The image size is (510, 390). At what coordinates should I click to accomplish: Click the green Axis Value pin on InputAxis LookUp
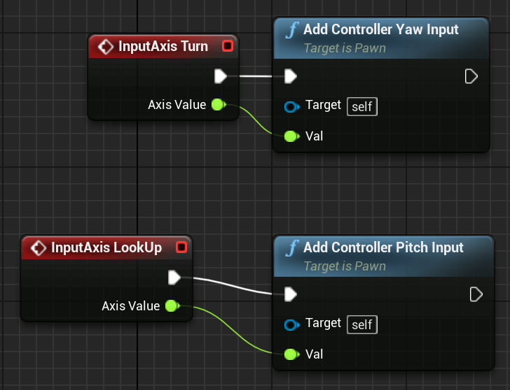(x=173, y=305)
